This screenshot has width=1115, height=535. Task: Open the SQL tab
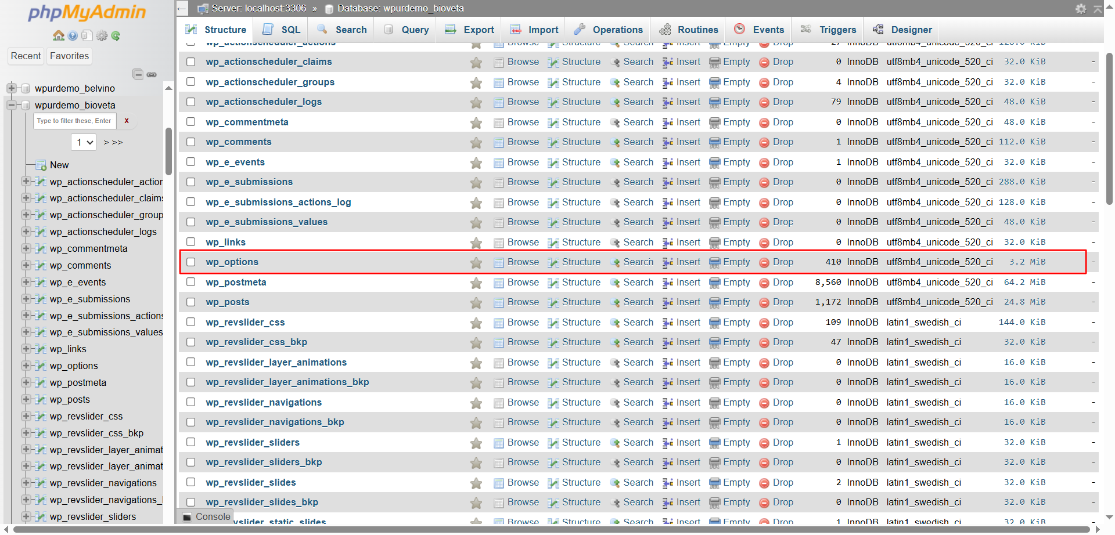281,30
